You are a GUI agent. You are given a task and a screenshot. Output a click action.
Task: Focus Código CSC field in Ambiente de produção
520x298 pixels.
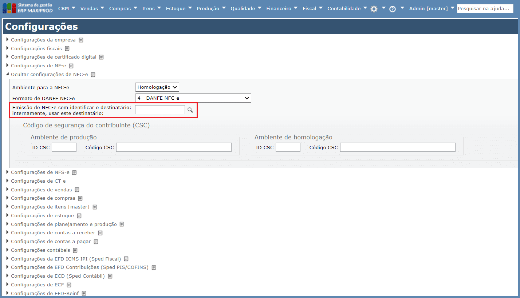[174, 147]
